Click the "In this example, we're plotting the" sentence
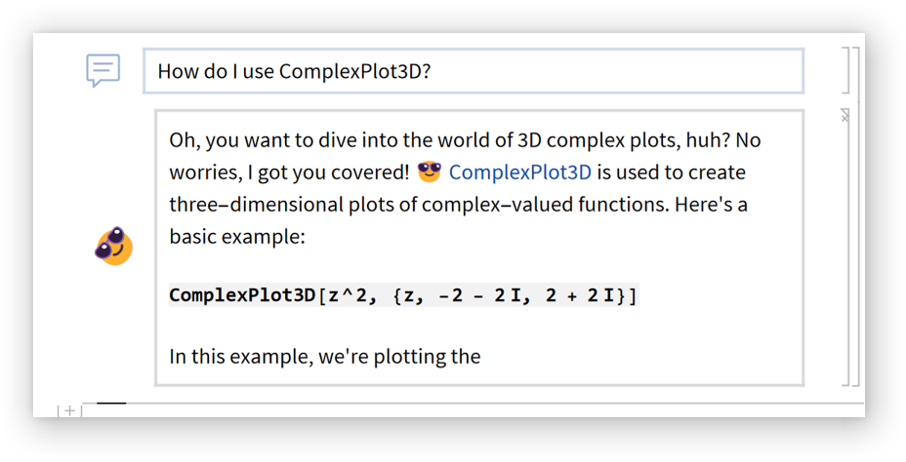 click(x=324, y=356)
